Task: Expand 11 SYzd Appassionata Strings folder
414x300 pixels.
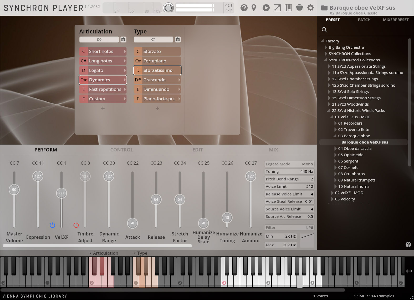Action: click(x=329, y=66)
